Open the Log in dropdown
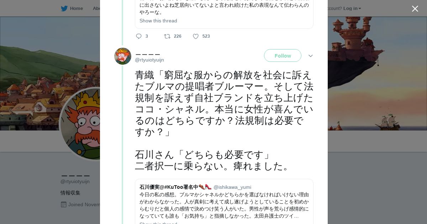 352,9
